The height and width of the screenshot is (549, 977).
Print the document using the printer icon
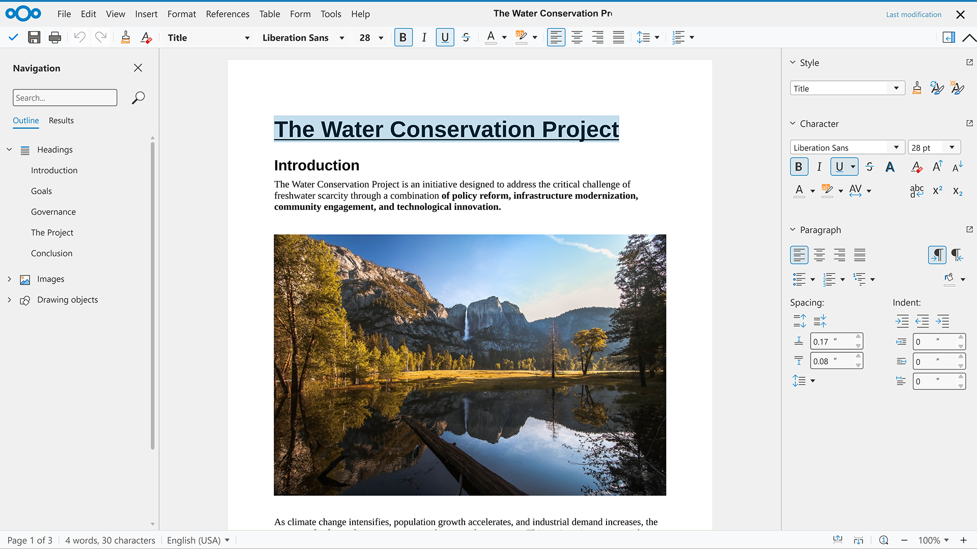(x=55, y=37)
